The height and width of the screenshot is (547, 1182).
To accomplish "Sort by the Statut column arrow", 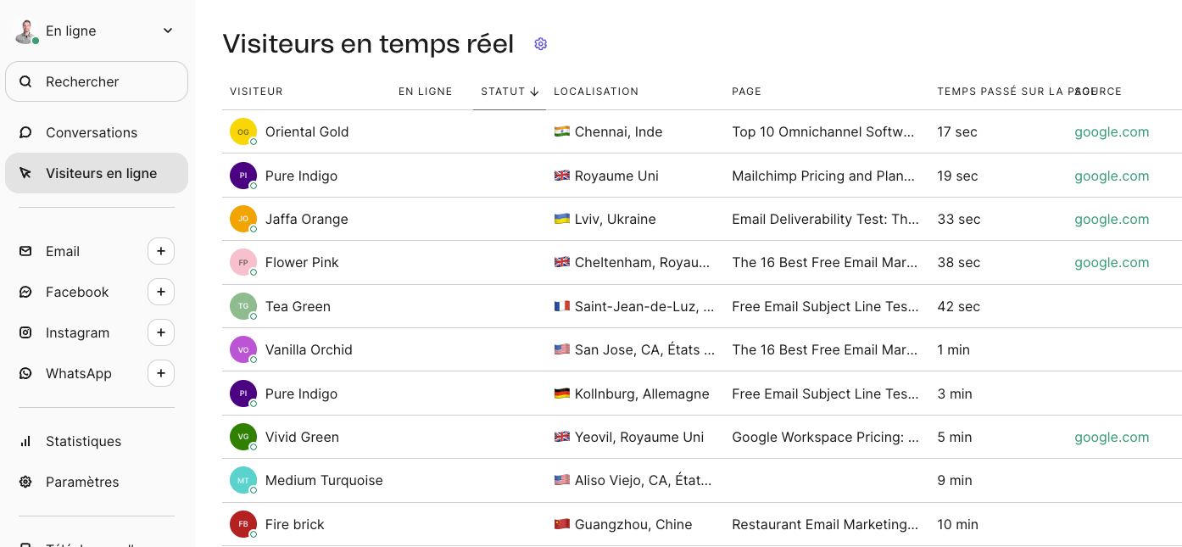I will pyautogui.click(x=534, y=92).
